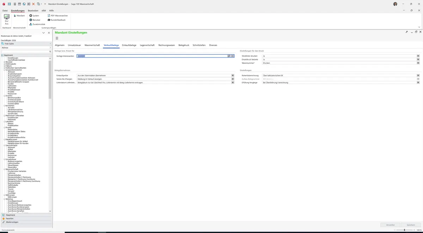Open the Einzeldruck Variante dropdown
423x233 pixels.
(418, 59)
